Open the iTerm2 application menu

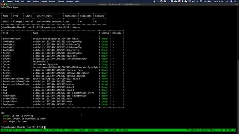tap(10, 1)
